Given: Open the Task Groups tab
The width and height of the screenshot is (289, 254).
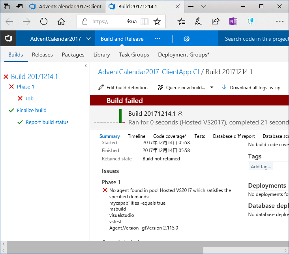Looking at the screenshot, I should [134, 55].
